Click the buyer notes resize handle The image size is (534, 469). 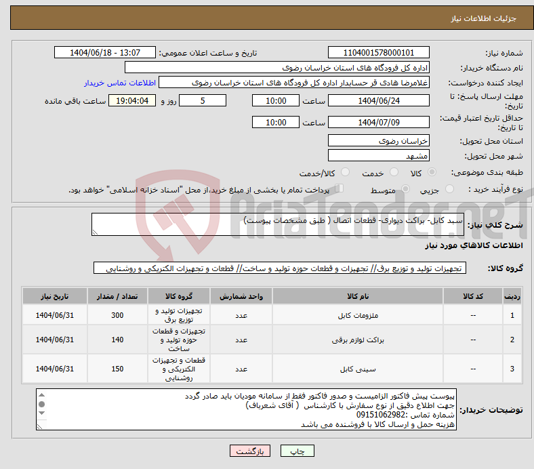39,426
